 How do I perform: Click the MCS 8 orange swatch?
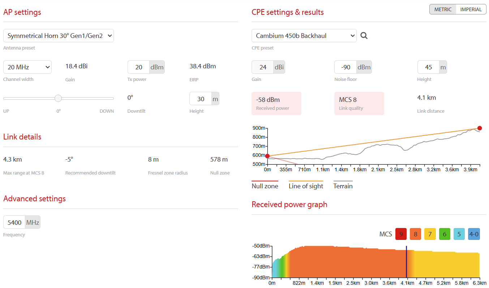click(x=416, y=234)
